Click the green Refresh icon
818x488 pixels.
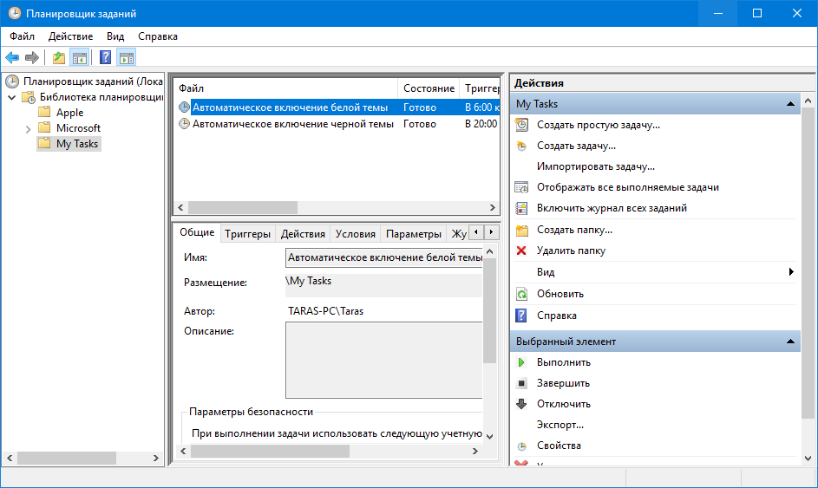[x=521, y=294]
